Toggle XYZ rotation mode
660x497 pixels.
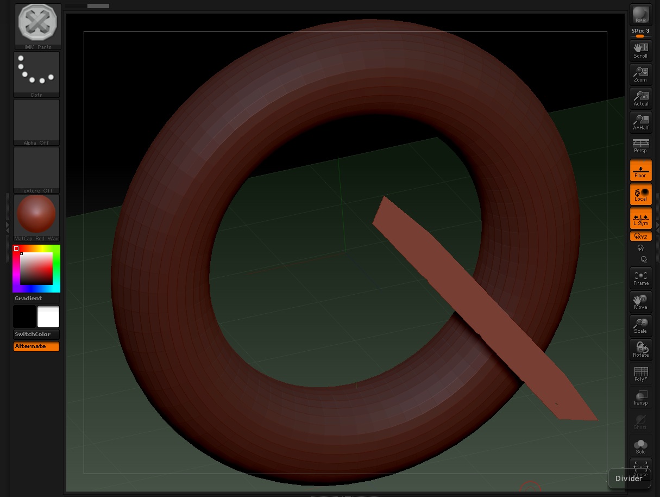[641, 237]
